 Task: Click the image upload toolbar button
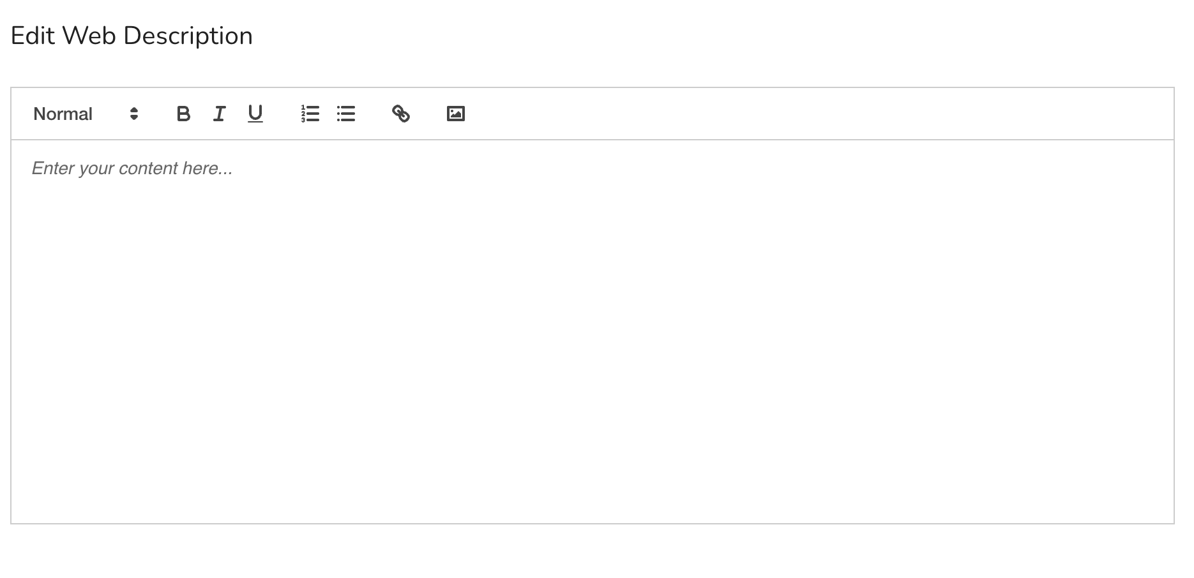(x=455, y=114)
